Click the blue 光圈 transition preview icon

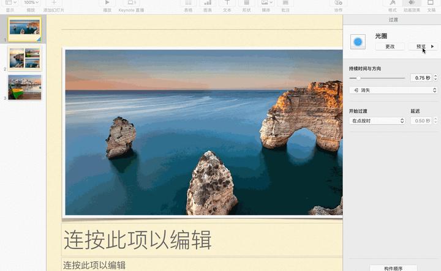(x=358, y=42)
